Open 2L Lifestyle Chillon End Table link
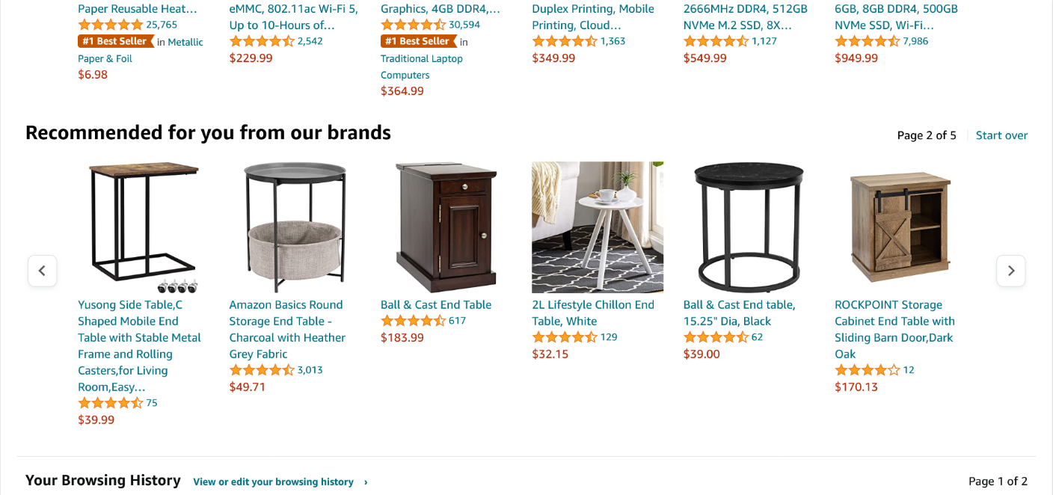 coord(593,313)
